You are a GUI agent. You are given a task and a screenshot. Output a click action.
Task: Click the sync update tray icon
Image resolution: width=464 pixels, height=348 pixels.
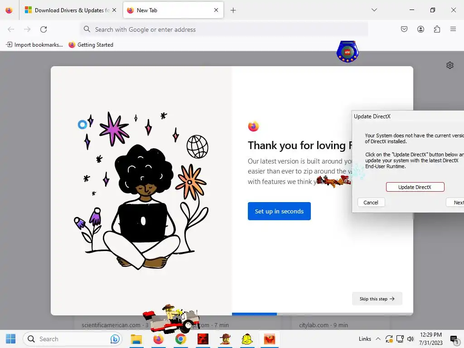(389, 339)
